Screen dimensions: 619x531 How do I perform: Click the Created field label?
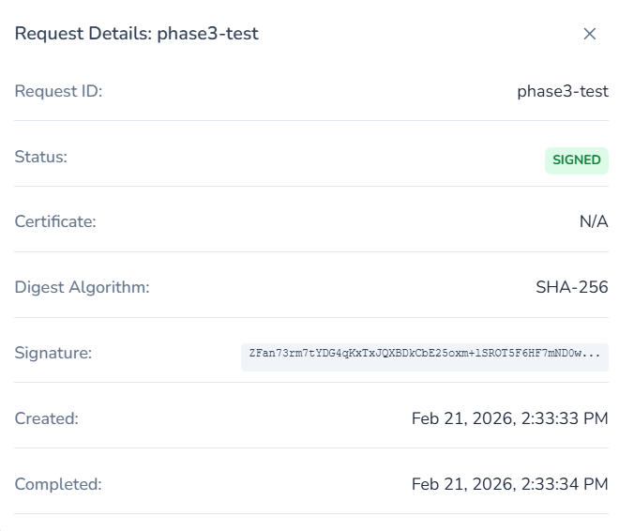[x=47, y=419]
